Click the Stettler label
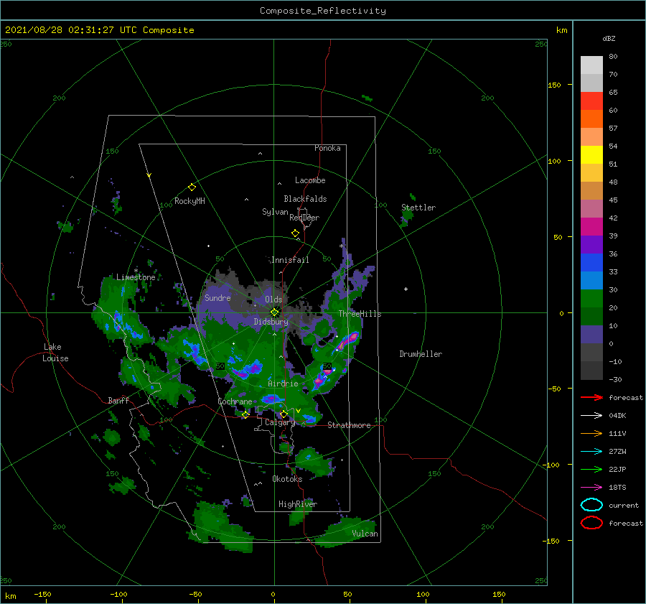The image size is (646, 604). [x=418, y=208]
